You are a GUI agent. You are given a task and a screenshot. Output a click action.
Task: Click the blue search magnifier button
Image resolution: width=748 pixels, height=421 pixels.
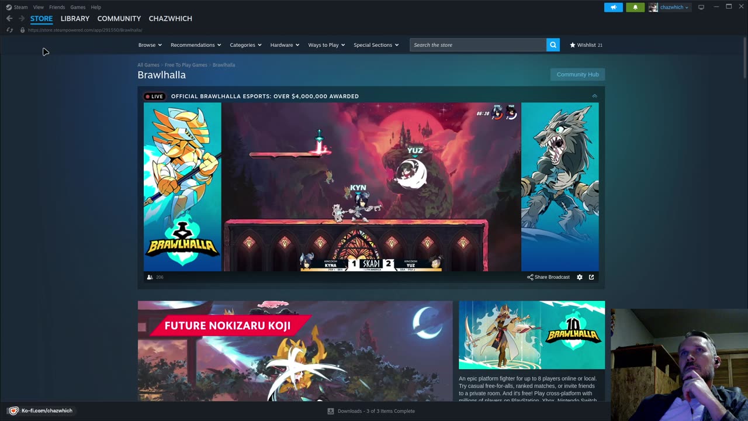pyautogui.click(x=553, y=45)
